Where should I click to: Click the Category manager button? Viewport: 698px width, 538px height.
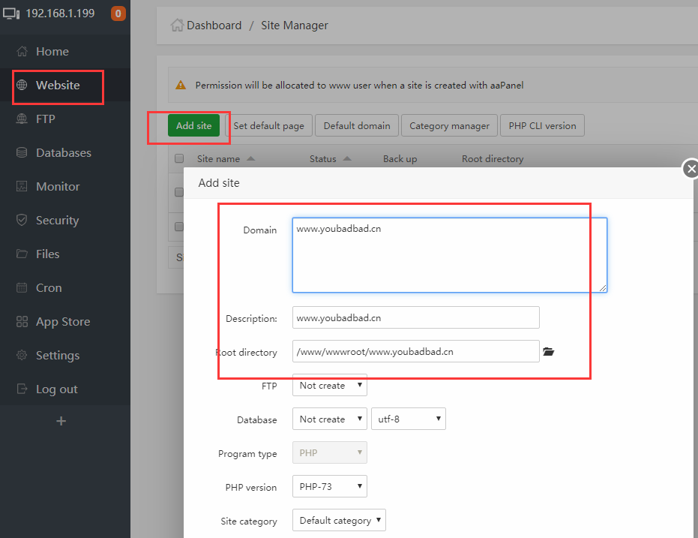point(449,126)
